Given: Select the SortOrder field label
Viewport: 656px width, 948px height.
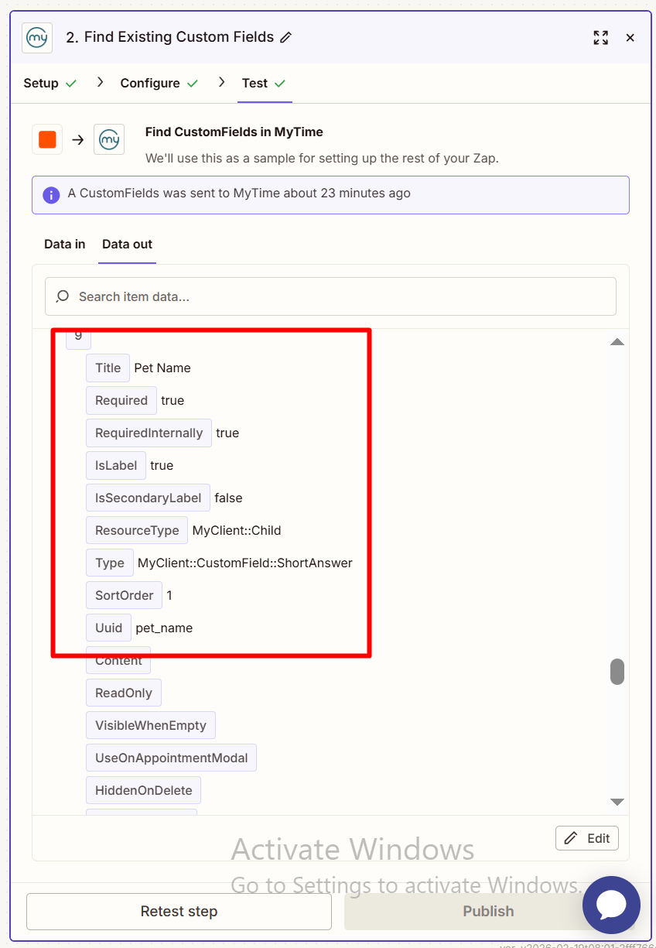Looking at the screenshot, I should [125, 595].
